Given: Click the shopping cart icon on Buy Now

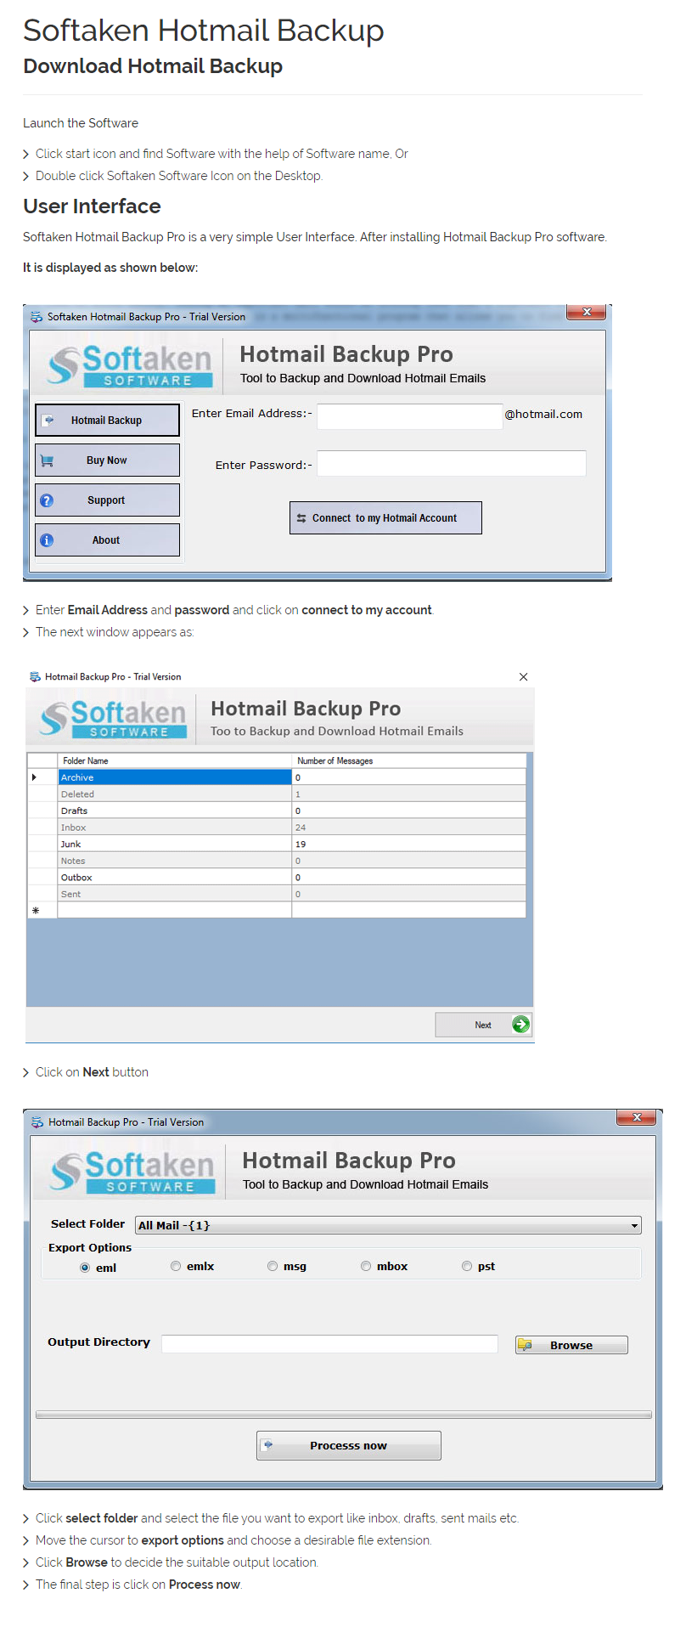Looking at the screenshot, I should (x=48, y=460).
